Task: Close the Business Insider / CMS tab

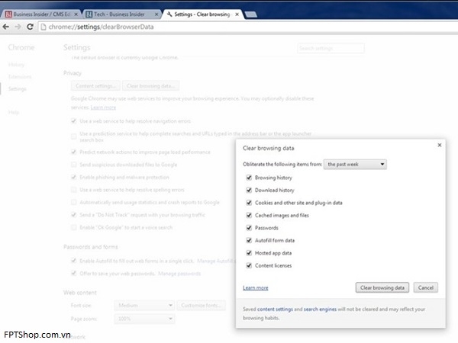Action: tap(76, 14)
